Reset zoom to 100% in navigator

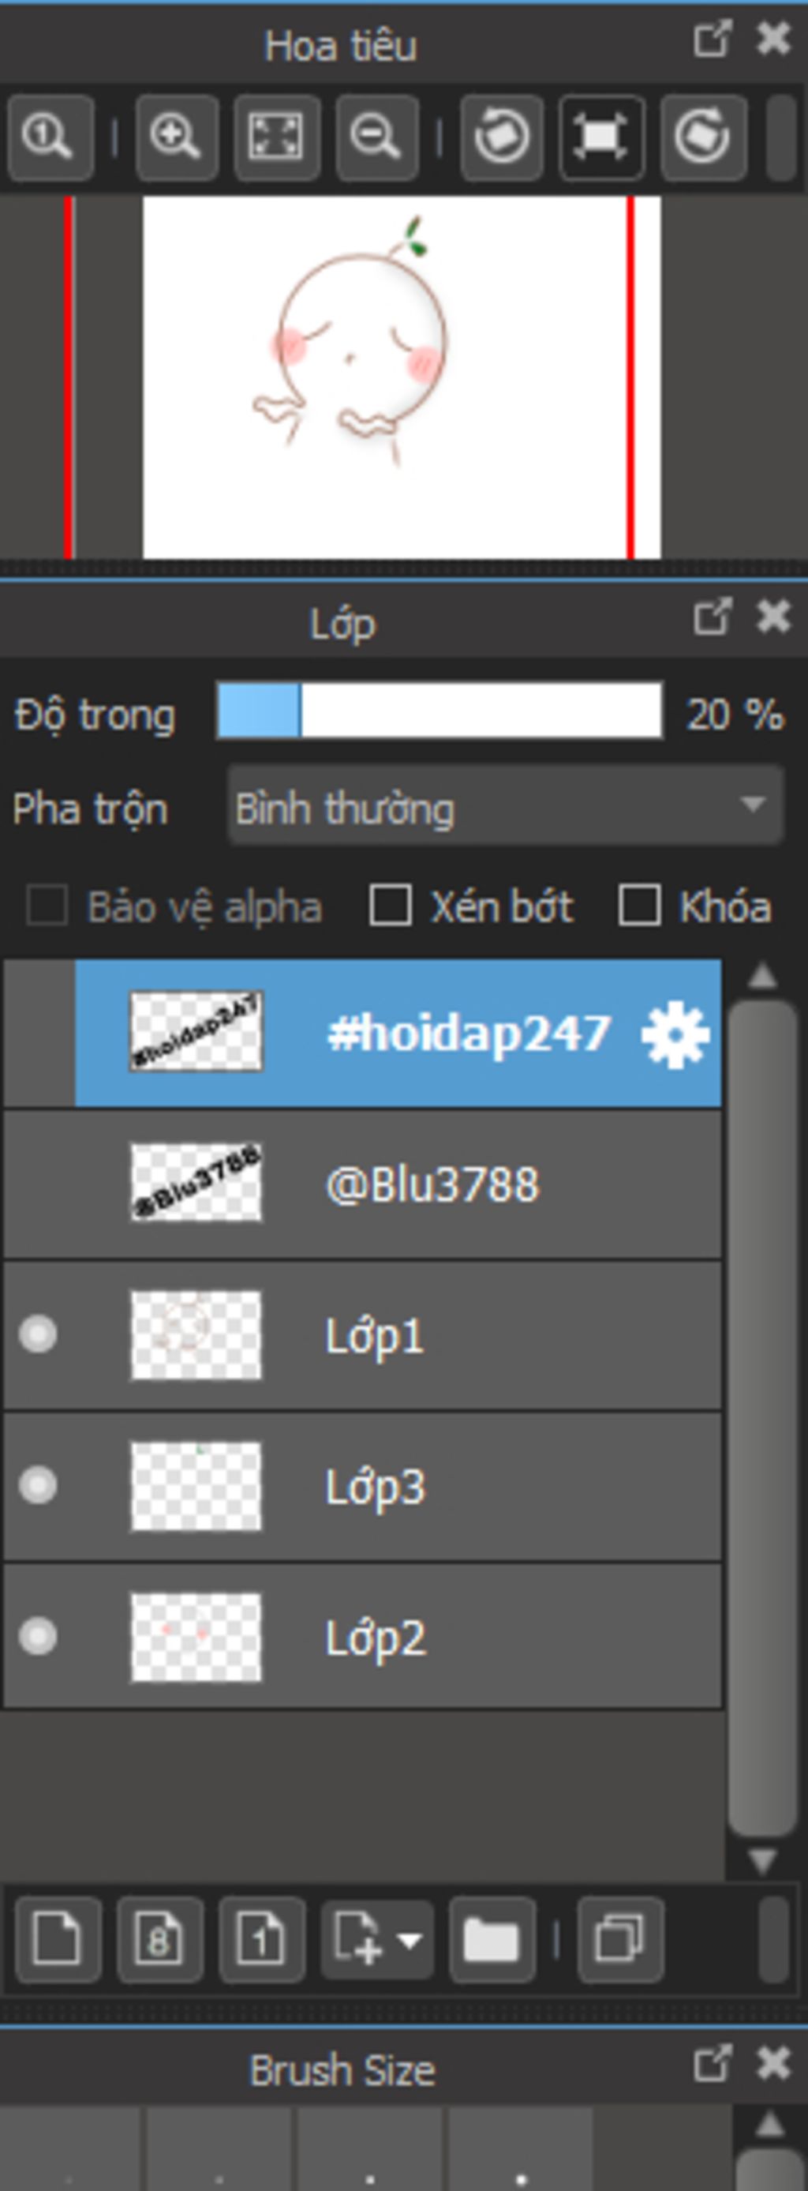50,137
